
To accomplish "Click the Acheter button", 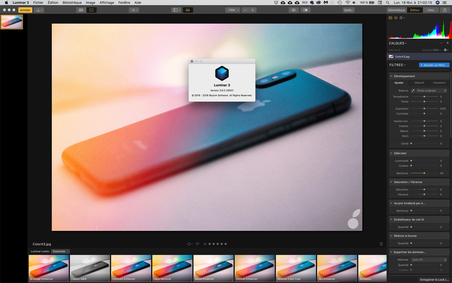I will click(x=25, y=10).
